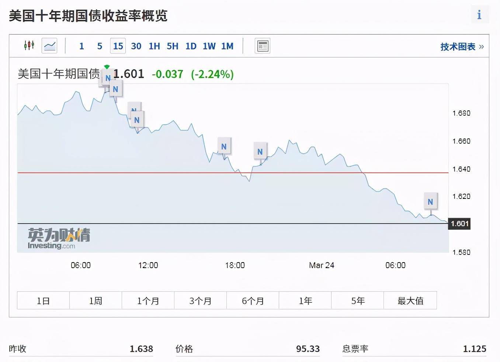This screenshot has height=362, width=500.
Task: Switch to candlestick chart view
Action: tap(29, 46)
